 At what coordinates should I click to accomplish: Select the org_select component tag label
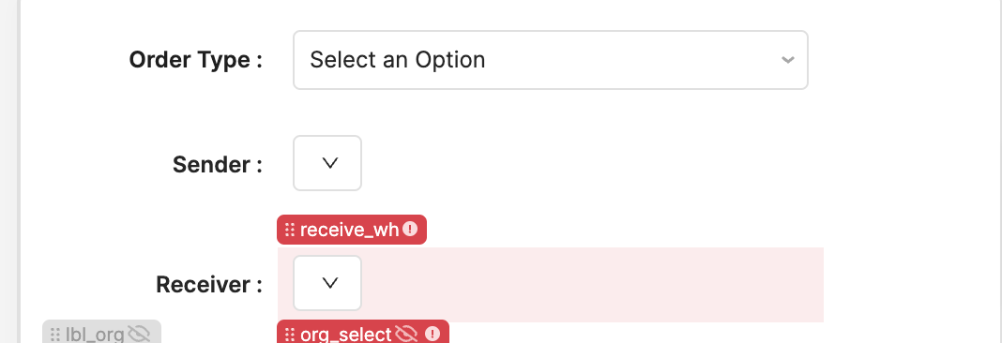point(345,334)
